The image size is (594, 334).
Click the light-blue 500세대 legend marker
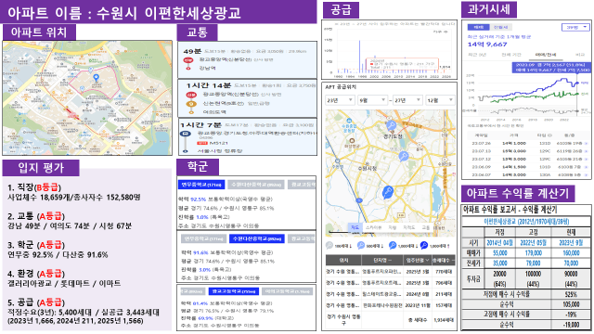point(361,245)
